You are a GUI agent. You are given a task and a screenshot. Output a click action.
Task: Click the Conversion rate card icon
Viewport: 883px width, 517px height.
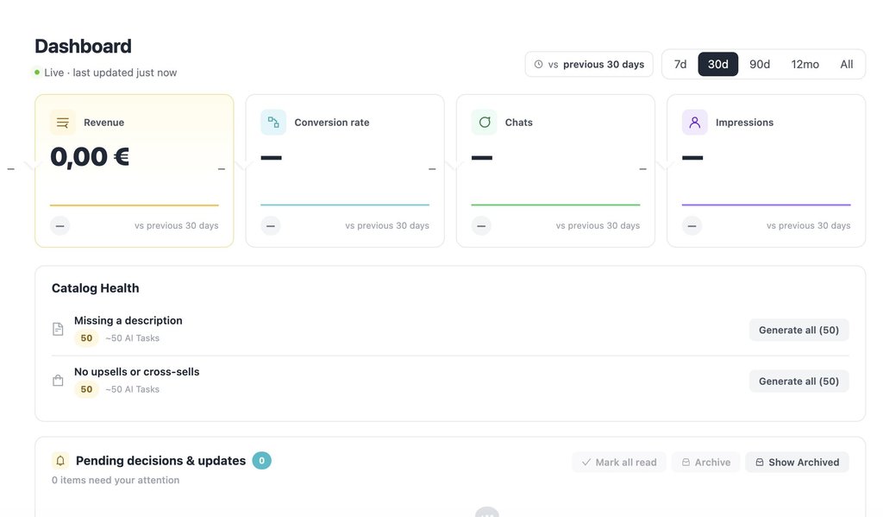273,123
